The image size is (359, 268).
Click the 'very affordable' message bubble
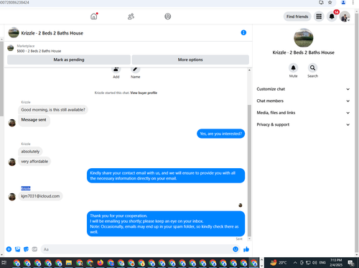click(34, 162)
